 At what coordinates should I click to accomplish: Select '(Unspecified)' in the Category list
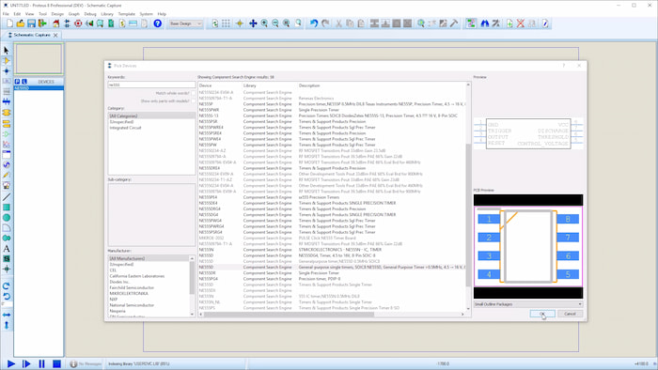point(121,122)
